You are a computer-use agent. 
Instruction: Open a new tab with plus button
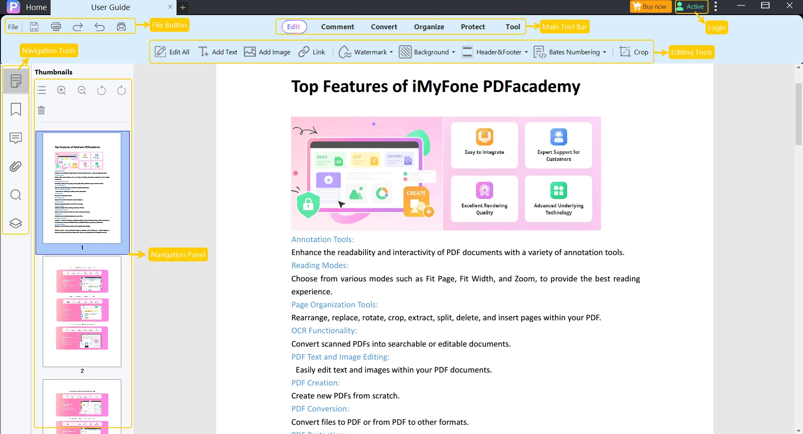tap(183, 7)
